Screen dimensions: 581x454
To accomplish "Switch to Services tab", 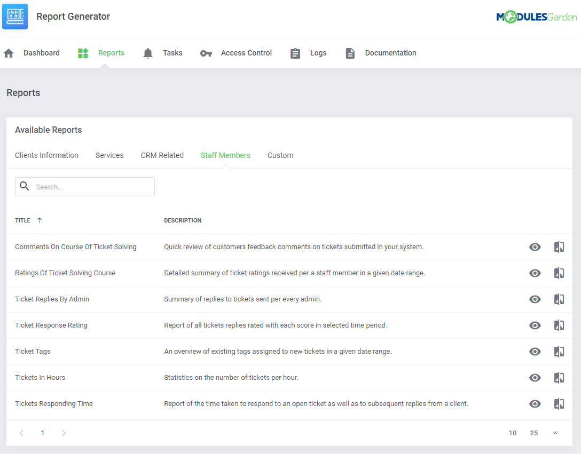I will [109, 155].
